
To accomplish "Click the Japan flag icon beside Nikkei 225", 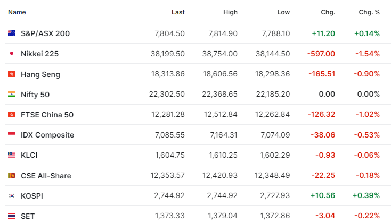I will pyautogui.click(x=12, y=53).
